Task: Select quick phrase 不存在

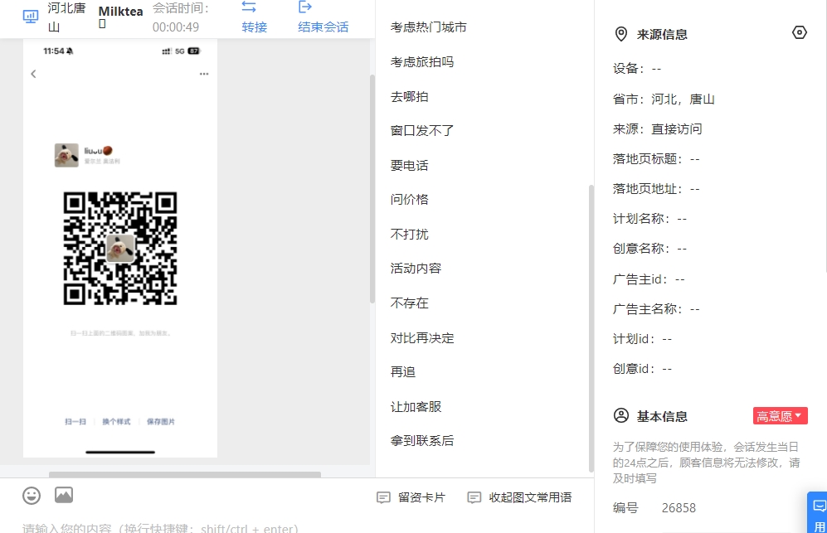Action: 409,303
